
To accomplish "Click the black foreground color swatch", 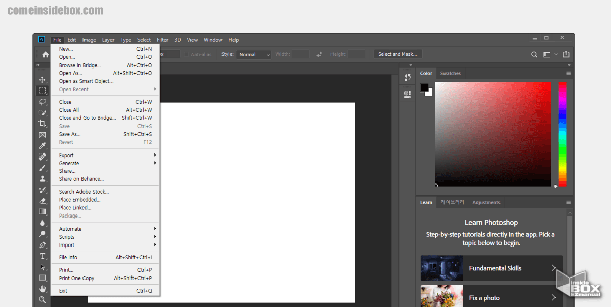I will pyautogui.click(x=424, y=87).
